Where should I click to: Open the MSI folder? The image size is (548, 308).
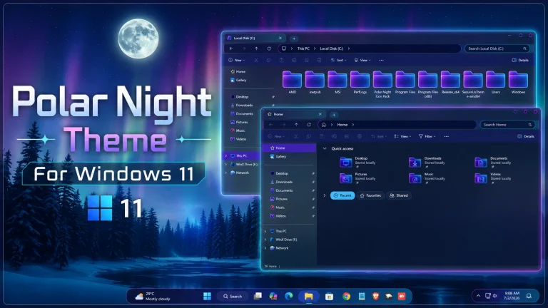(338, 82)
